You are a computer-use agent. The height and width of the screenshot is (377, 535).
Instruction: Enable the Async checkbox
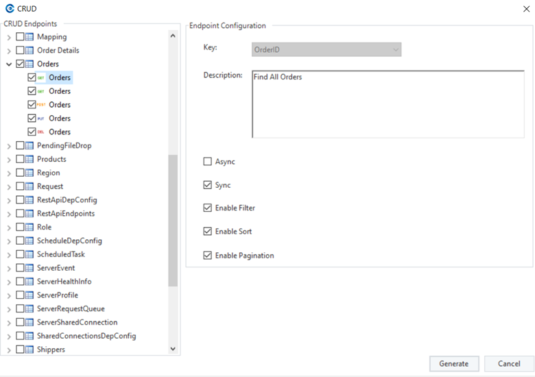click(208, 162)
